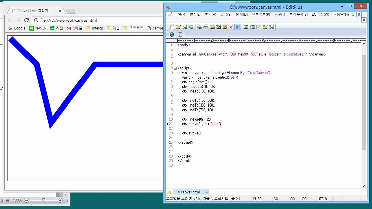Viewport: 372px width, 209px height.
Task: Open the G메일 bookmark
Action: (x=74, y=28)
